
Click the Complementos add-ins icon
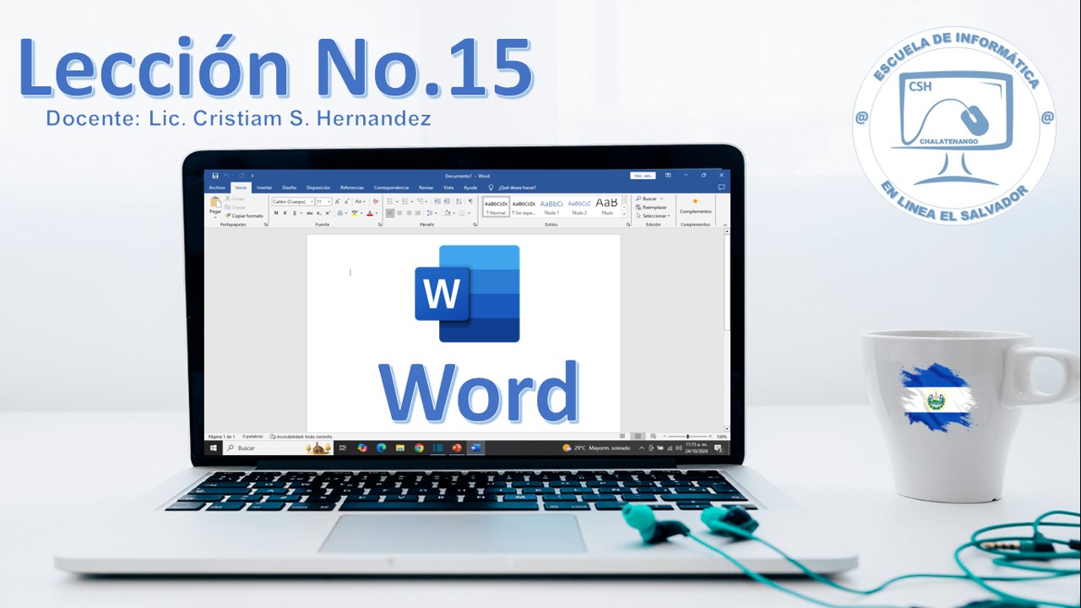tap(695, 206)
